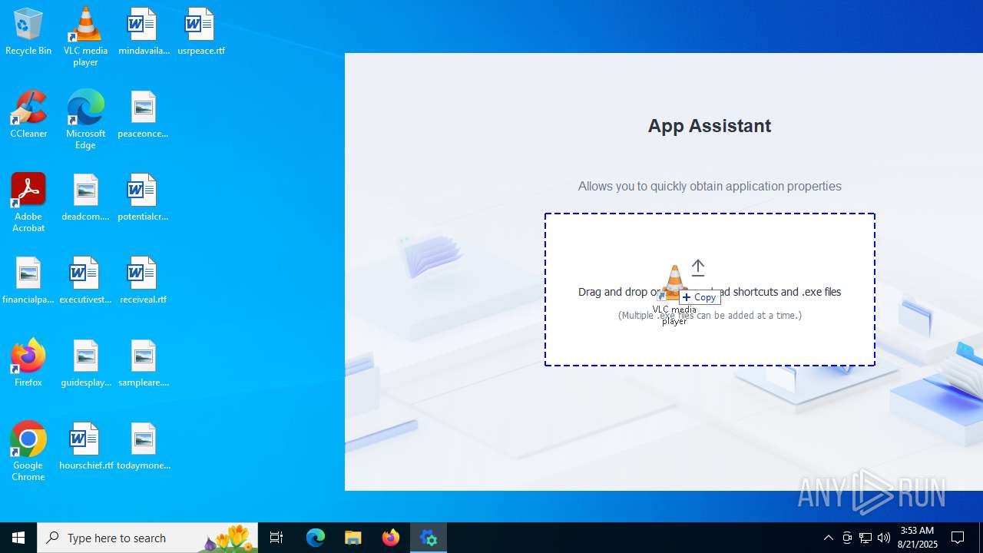
Task: Select the potentialcr... Word document
Action: pos(143,198)
